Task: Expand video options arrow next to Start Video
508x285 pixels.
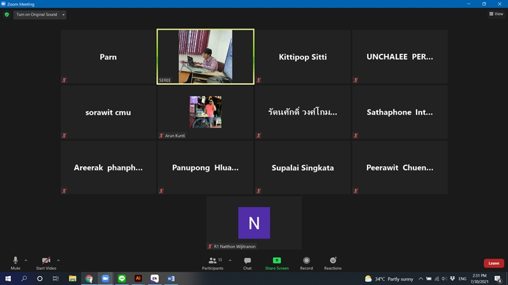Action: (58, 260)
